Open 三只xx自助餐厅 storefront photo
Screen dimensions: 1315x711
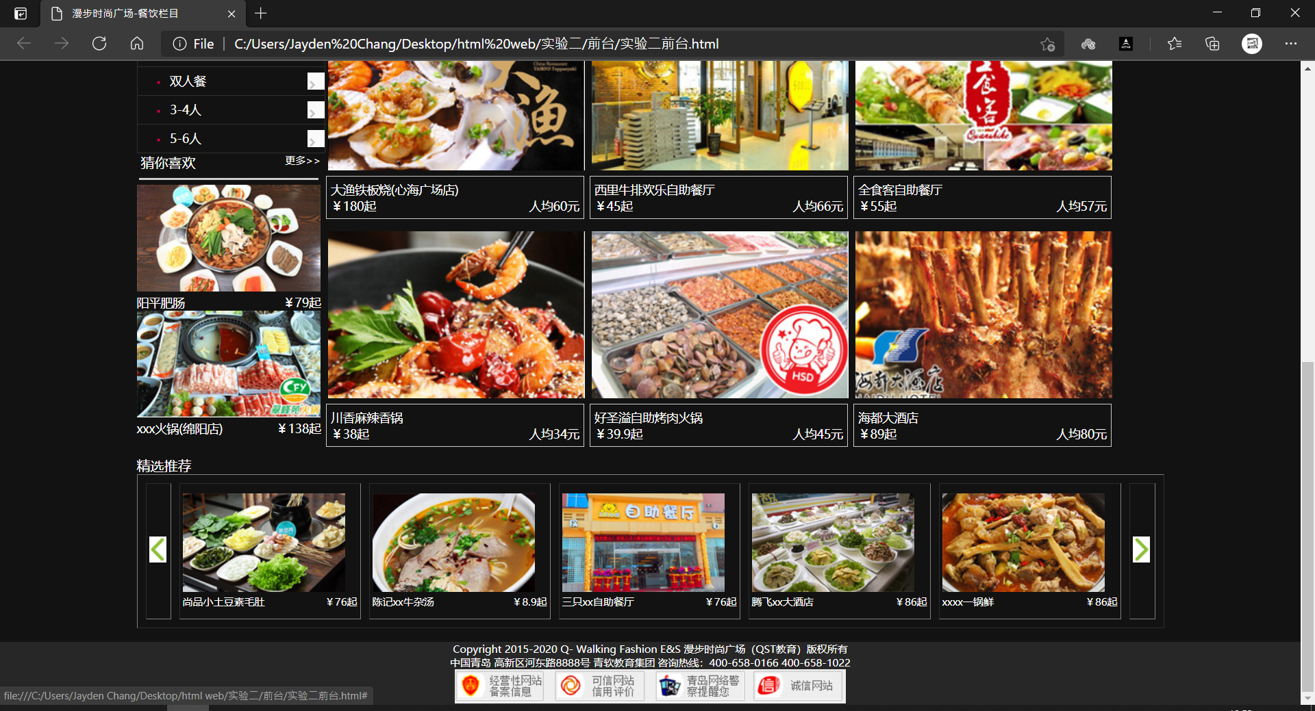(644, 543)
